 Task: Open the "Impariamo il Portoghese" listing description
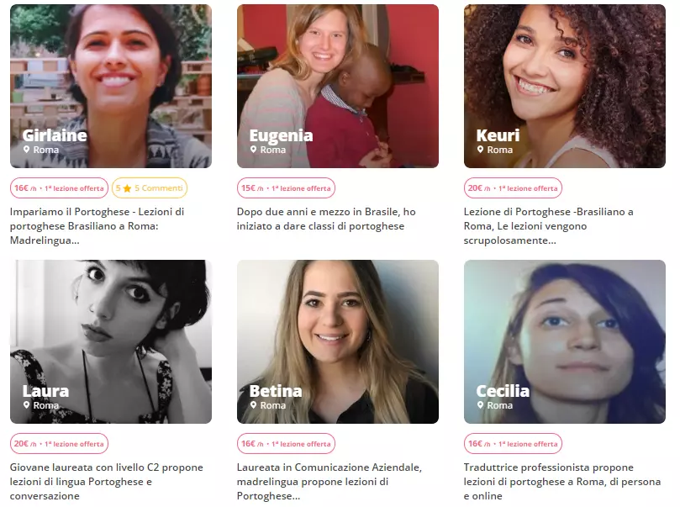pos(97,225)
